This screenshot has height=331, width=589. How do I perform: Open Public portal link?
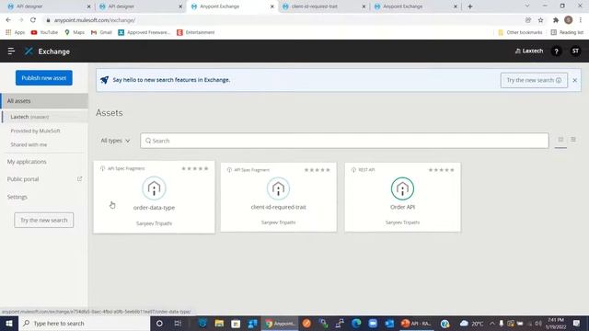click(x=23, y=179)
